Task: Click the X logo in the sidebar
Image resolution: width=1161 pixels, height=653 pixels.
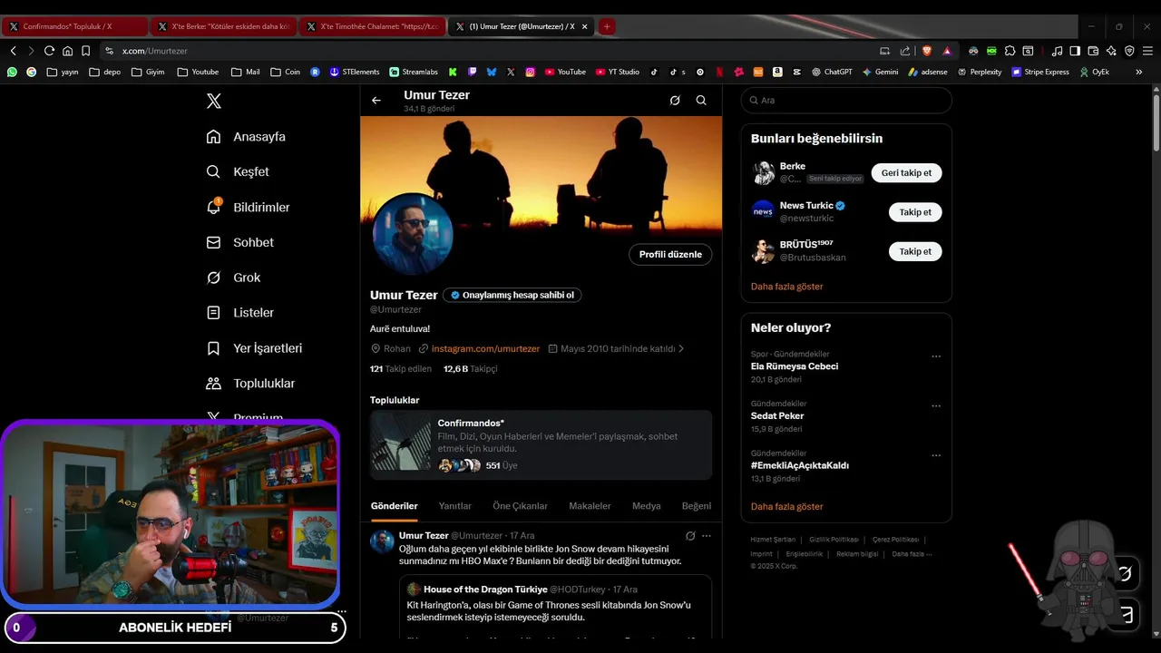Action: [214, 101]
